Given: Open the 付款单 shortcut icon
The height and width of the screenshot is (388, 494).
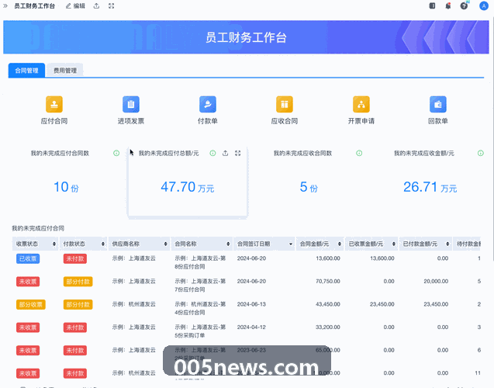Looking at the screenshot, I should [x=208, y=104].
